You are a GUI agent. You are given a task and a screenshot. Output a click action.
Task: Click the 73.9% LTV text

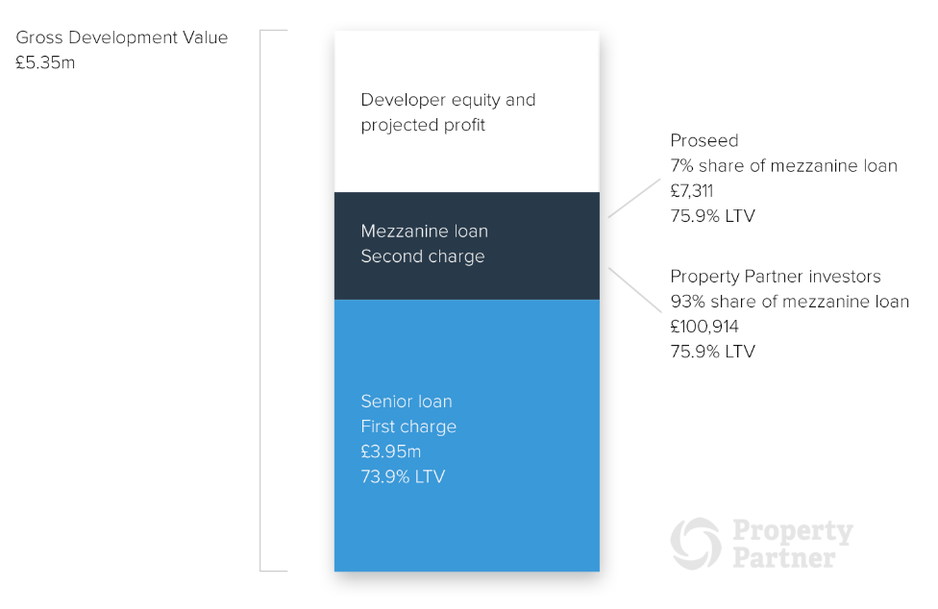[403, 476]
